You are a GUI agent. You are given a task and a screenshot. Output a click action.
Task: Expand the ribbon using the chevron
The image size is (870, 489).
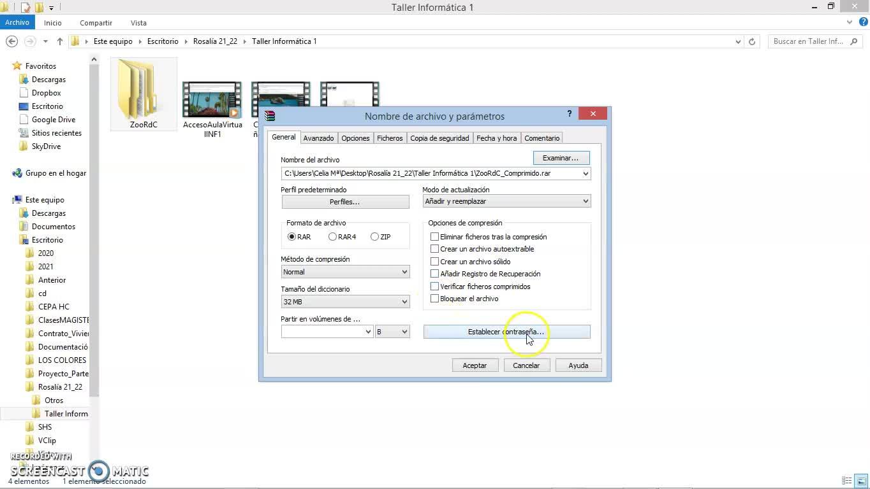tap(850, 22)
